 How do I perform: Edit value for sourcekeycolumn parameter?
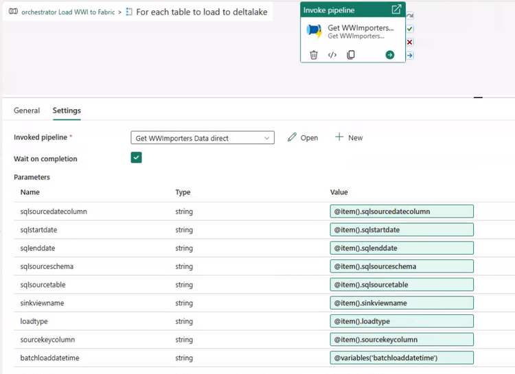tap(402, 340)
